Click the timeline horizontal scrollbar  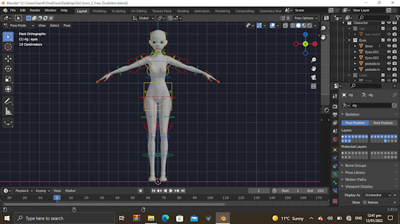(x=115, y=204)
